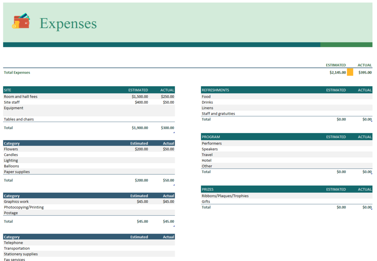Select the Lighting row label
377x261 pixels.
pyautogui.click(x=11, y=160)
